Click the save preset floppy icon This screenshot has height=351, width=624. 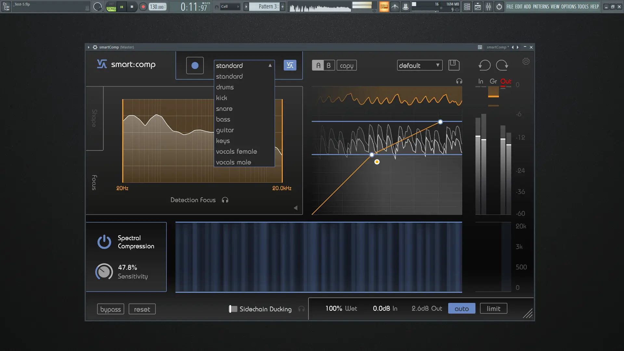[x=454, y=65]
